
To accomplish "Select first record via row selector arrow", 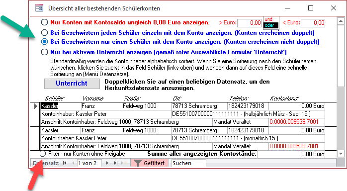I will pos(35,106).
